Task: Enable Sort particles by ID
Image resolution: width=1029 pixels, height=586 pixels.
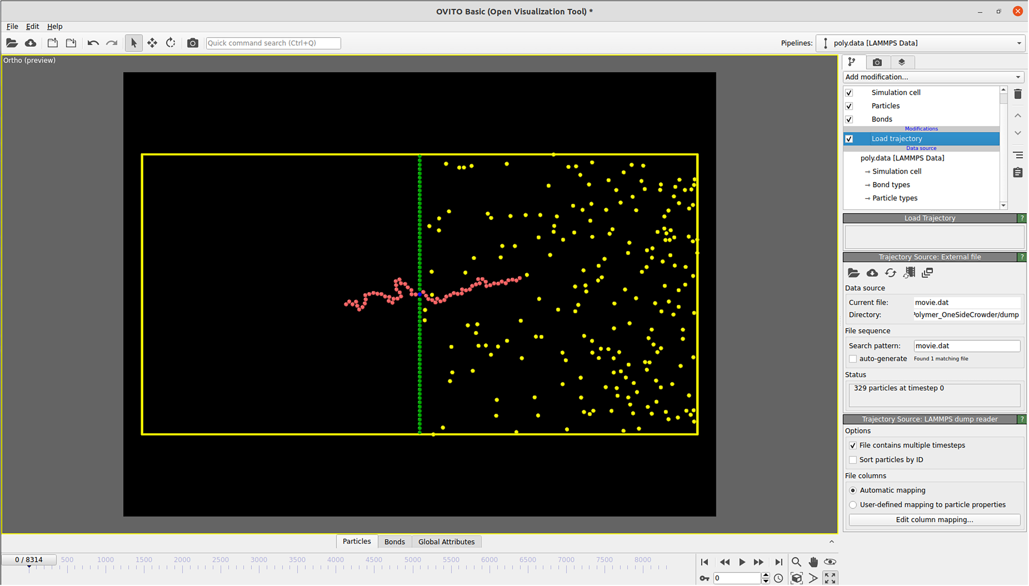Action: pyautogui.click(x=853, y=460)
